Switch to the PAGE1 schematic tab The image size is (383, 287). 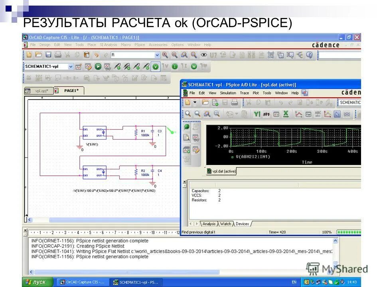[x=69, y=90]
